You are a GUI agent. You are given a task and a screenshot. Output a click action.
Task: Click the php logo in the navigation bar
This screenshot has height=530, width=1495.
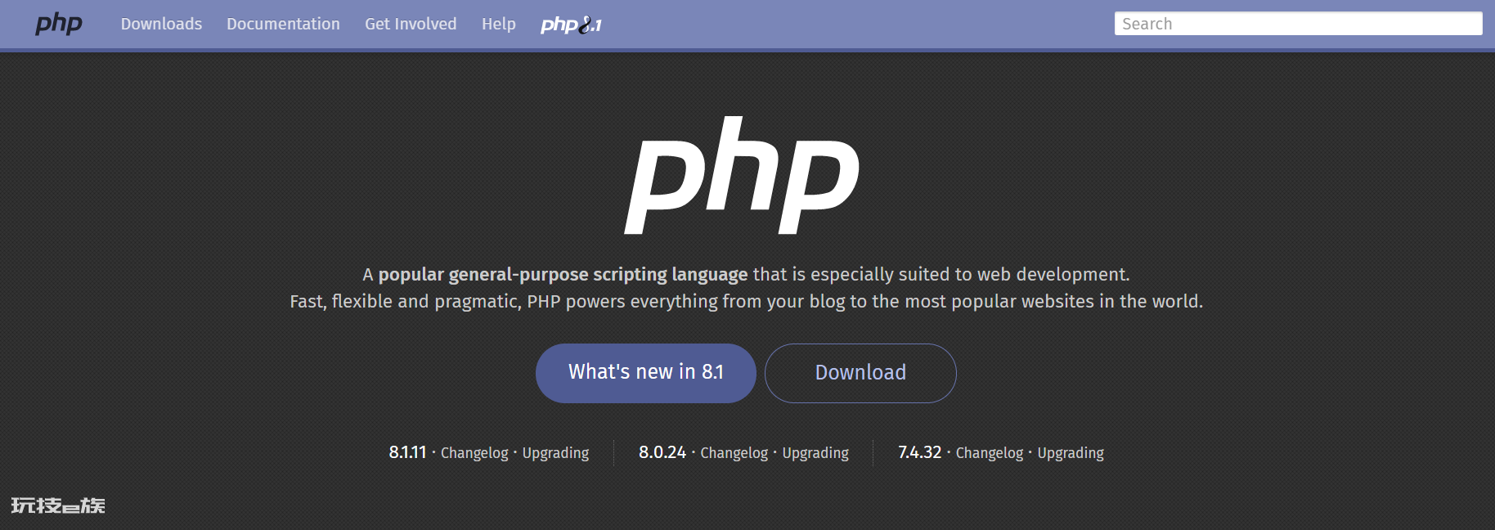pyautogui.click(x=59, y=24)
